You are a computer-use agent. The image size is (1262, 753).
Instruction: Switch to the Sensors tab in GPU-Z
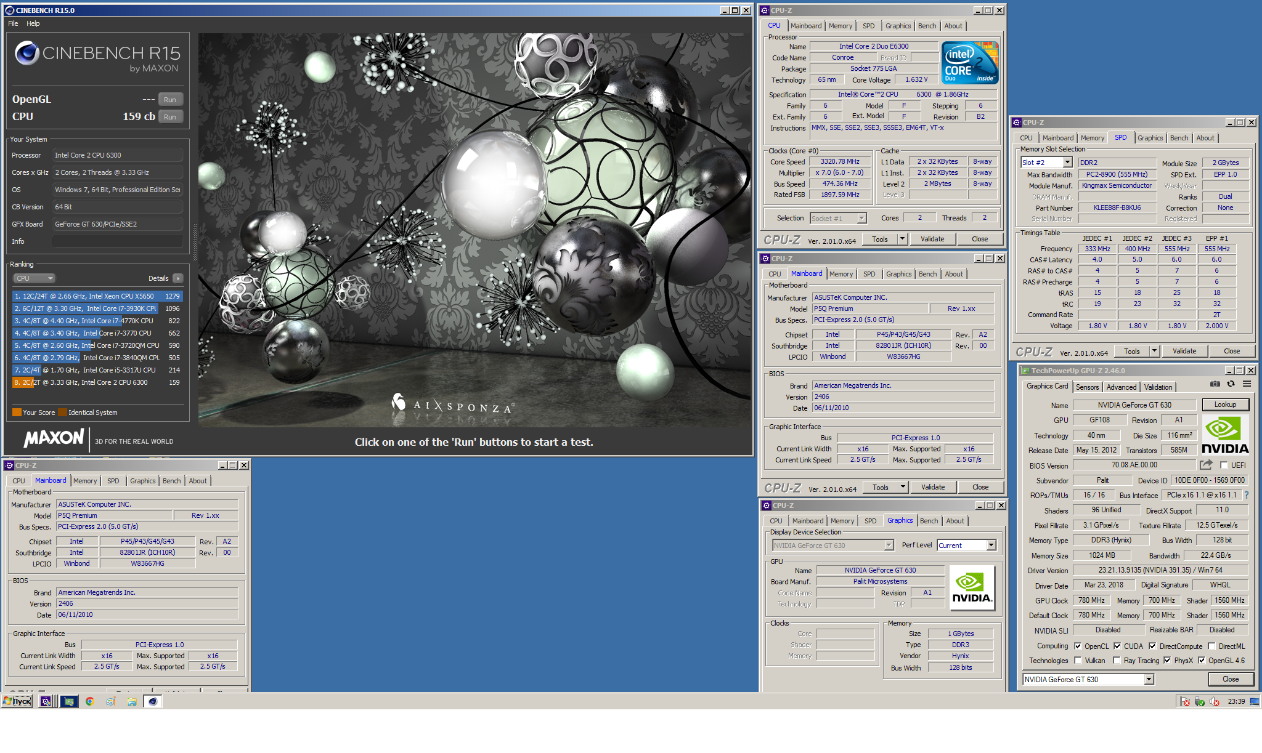point(1087,387)
